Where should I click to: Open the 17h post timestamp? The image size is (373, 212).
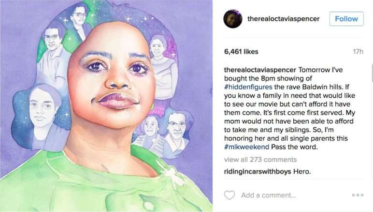point(358,52)
